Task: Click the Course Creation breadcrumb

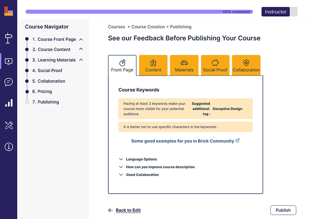Action: coord(148,27)
